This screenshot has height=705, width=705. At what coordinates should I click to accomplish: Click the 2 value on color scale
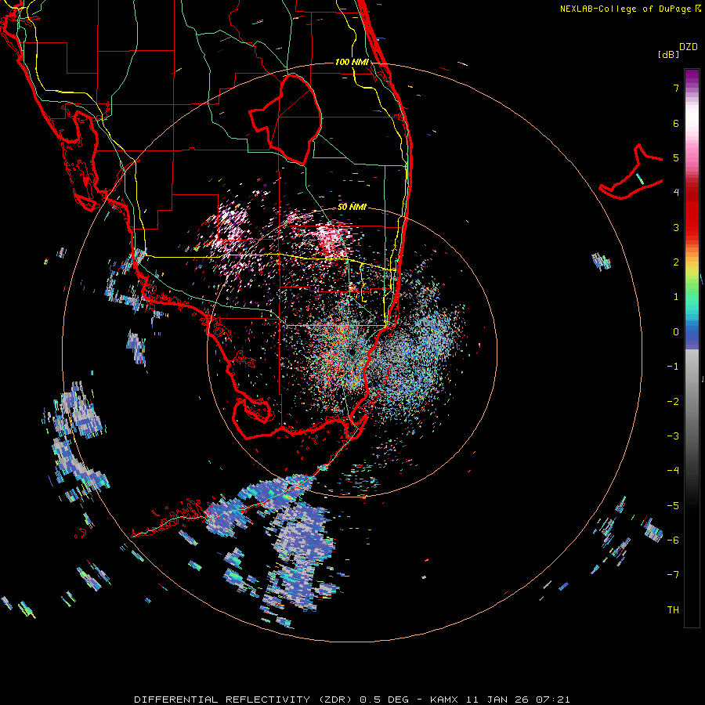pyautogui.click(x=676, y=262)
